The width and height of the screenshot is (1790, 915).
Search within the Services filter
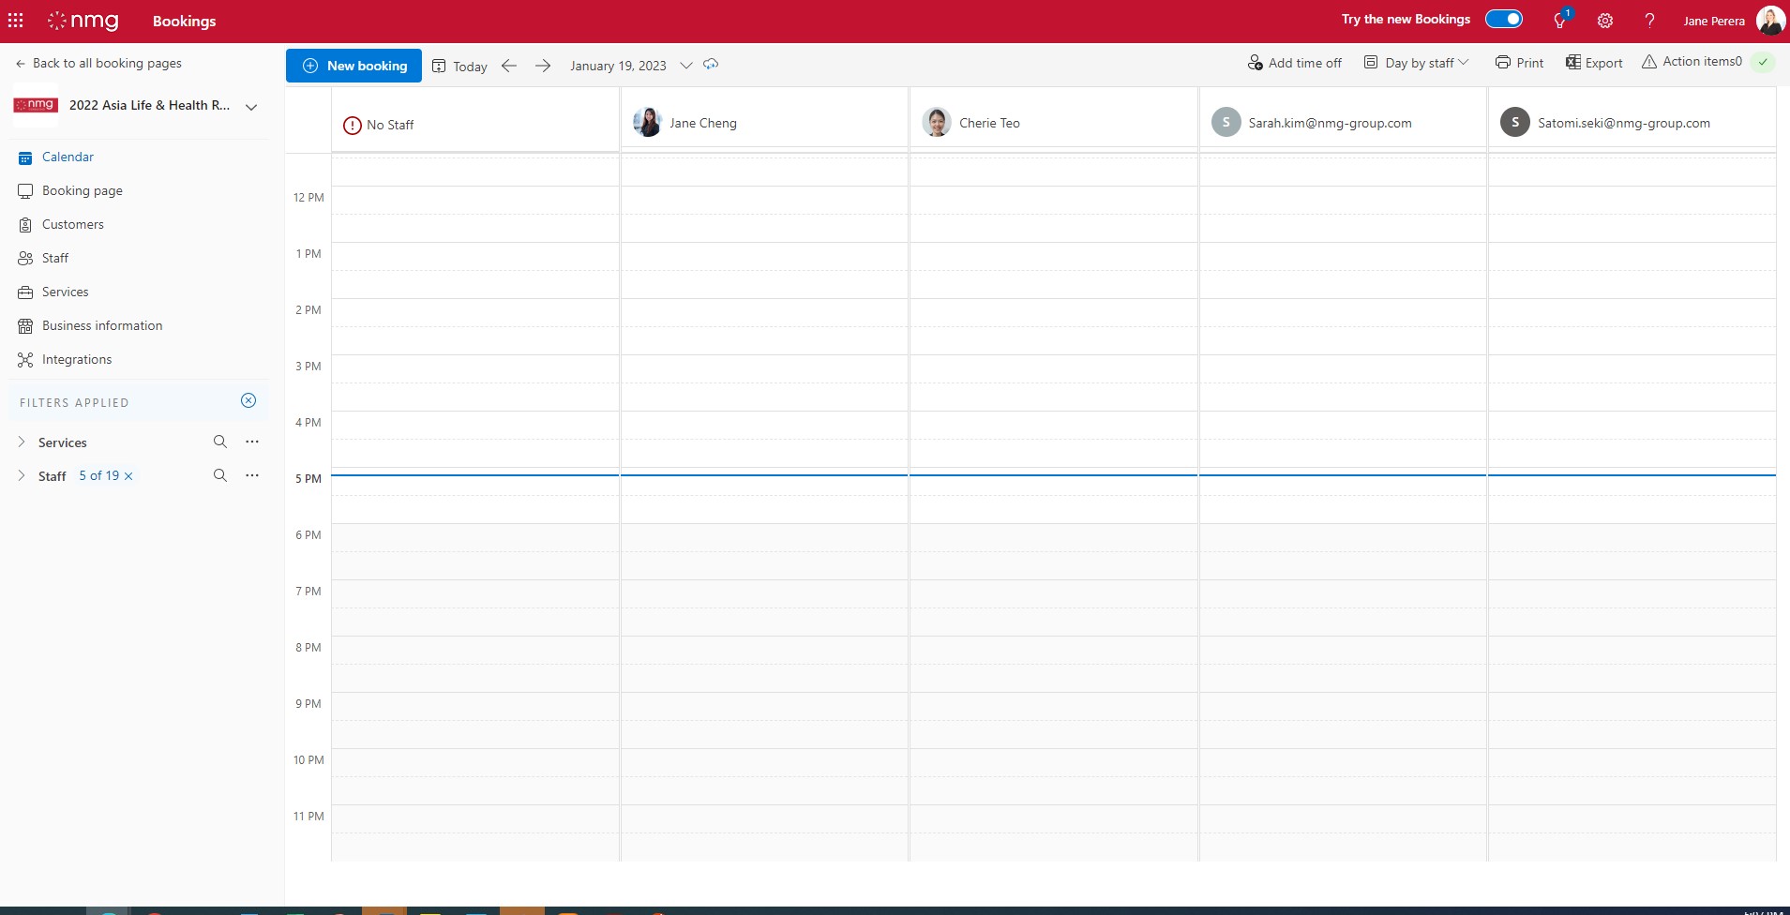coord(219,441)
